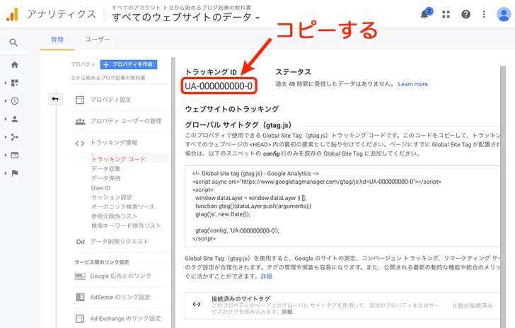Collapse the トラッキング情報 section
Viewport: 515px width, 328px height.
[x=114, y=143]
